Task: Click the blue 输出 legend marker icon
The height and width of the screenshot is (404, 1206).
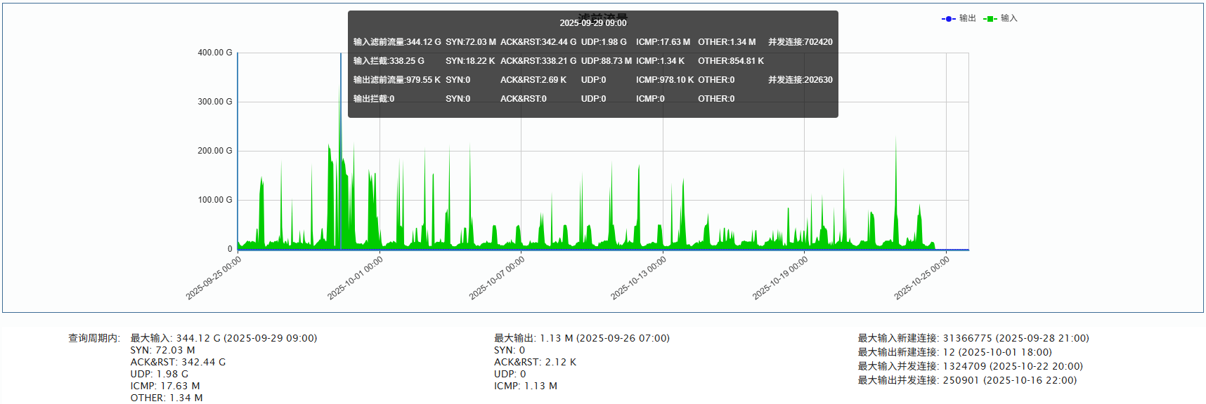Action: click(x=948, y=19)
